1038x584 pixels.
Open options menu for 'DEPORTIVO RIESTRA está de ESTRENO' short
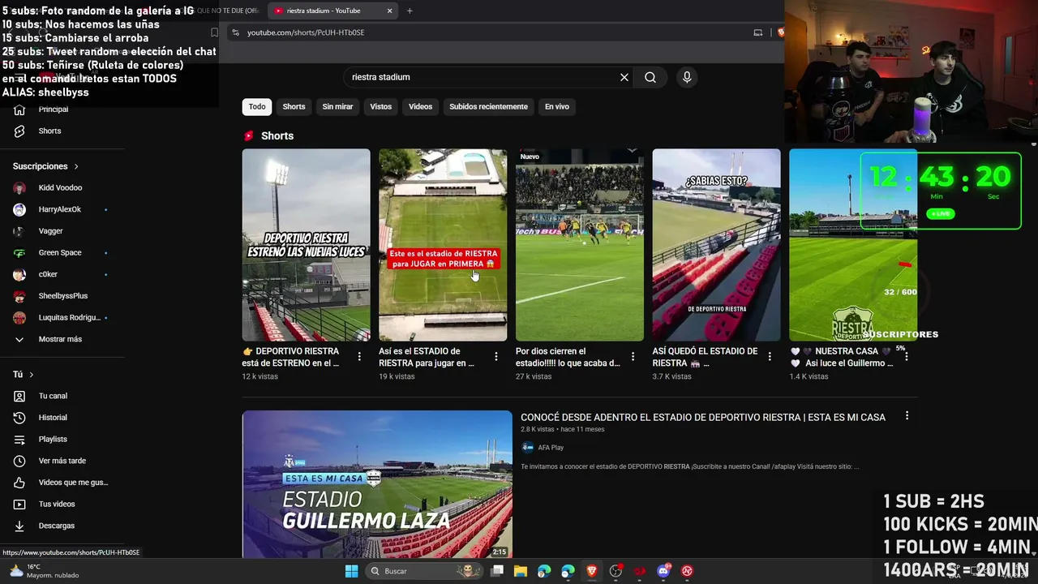click(x=359, y=356)
